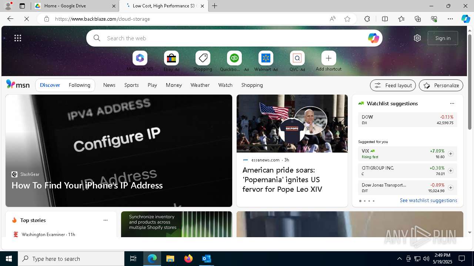
Task: Open the DOW index row
Action: pos(408,120)
